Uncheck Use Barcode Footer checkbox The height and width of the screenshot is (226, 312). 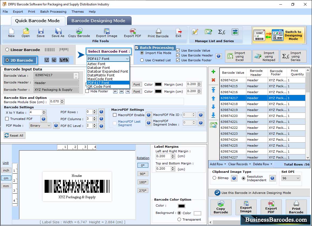[x=178, y=60]
